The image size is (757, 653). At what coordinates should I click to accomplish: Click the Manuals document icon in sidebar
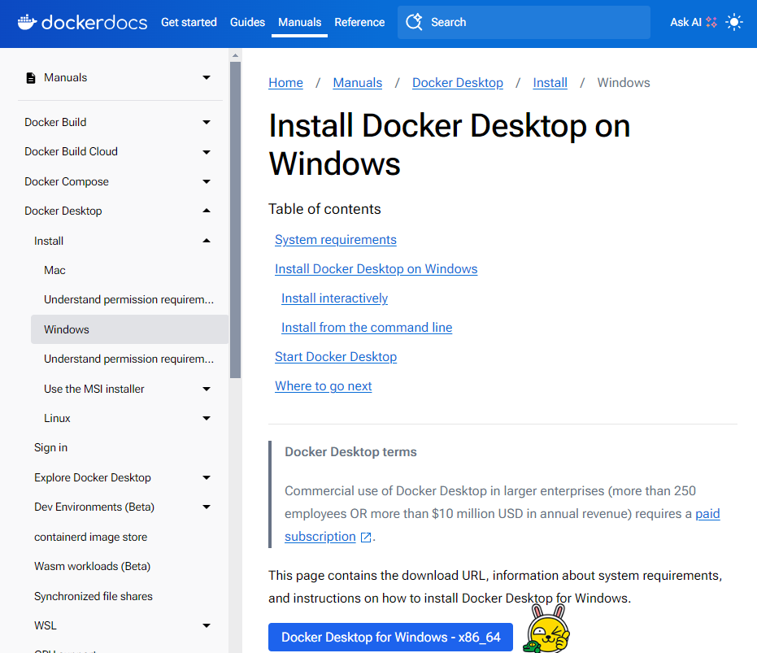click(31, 78)
